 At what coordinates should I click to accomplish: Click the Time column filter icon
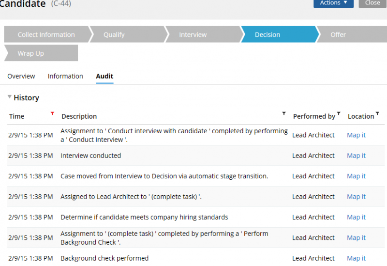tap(52, 113)
